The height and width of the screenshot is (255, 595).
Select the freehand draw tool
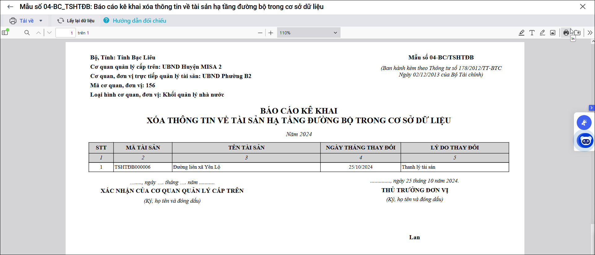[542, 32]
